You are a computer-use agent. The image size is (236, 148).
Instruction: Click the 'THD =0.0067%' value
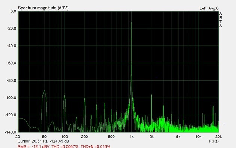65,146
